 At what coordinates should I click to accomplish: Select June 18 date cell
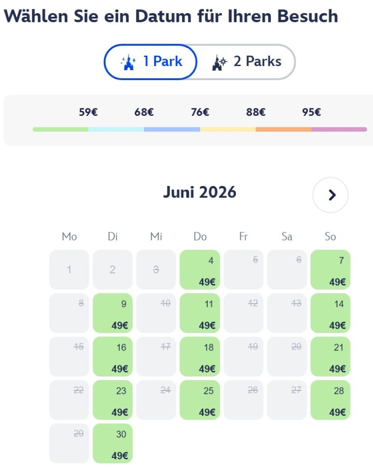(200, 356)
